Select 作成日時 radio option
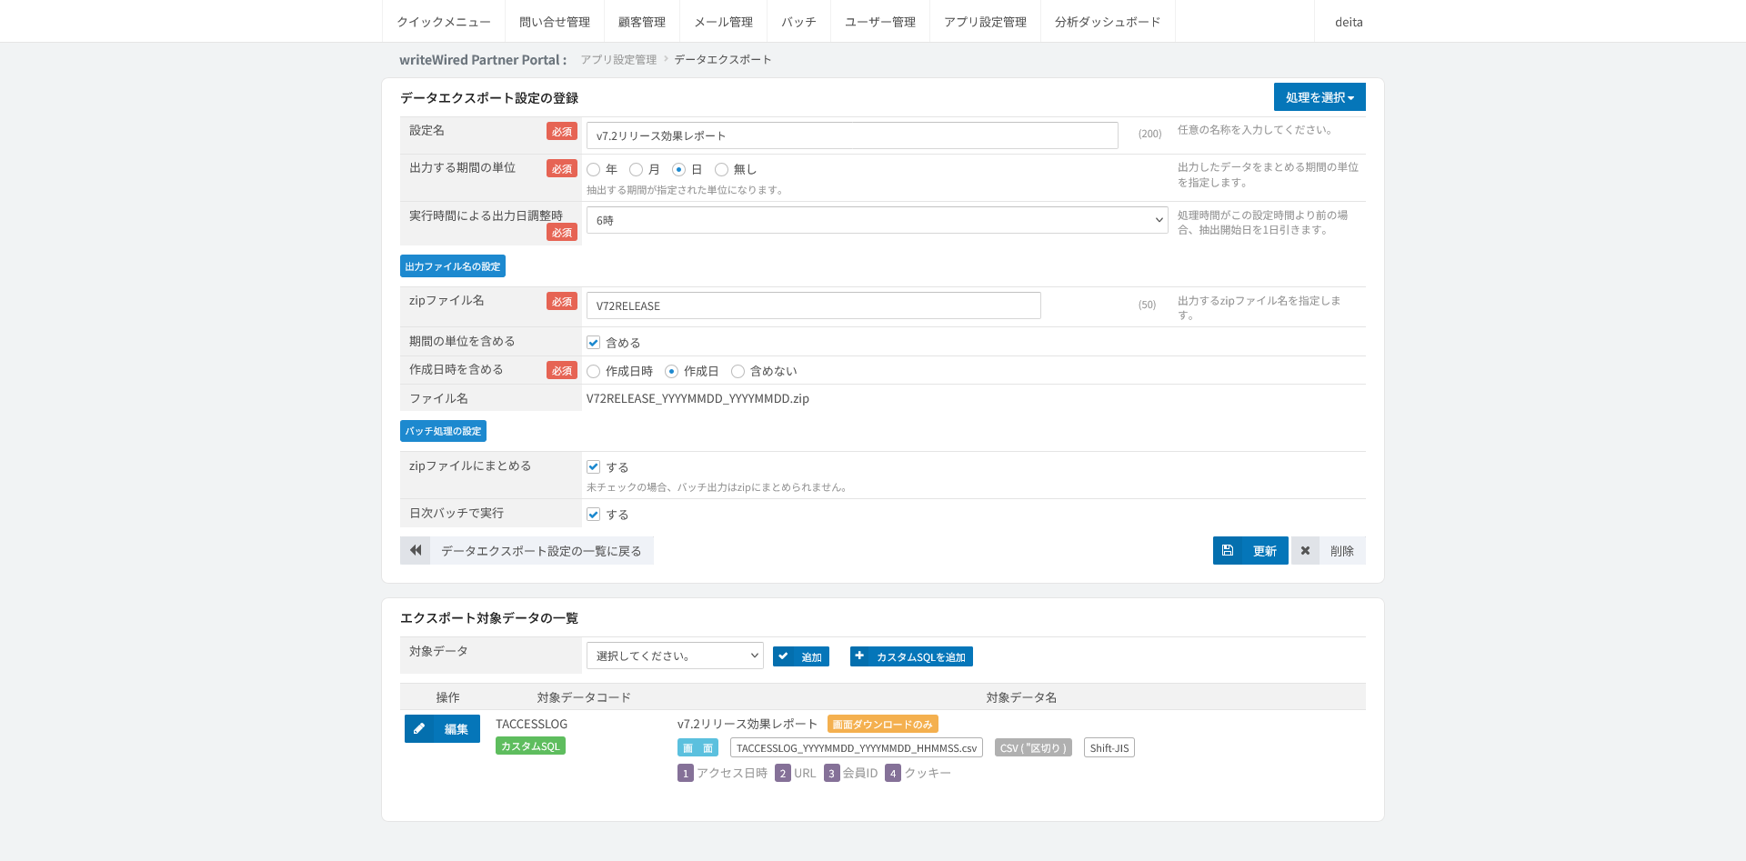 594,371
